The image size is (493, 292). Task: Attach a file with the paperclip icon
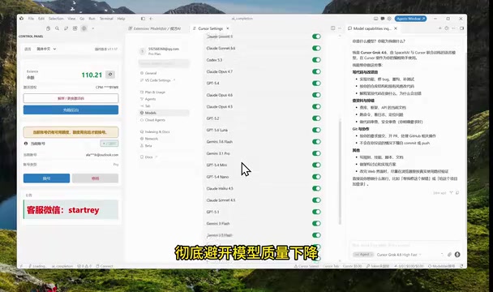(449, 254)
